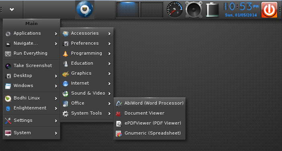Viewport: 282px width, 151px height.
Task: Expand the Applications submenu arrow
Action: tap(56, 34)
